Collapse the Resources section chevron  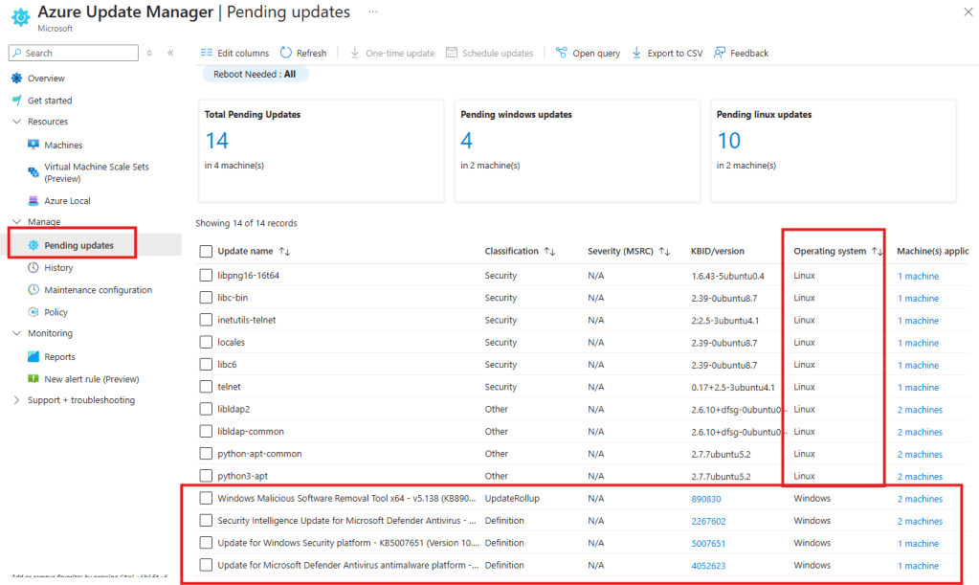pos(16,122)
